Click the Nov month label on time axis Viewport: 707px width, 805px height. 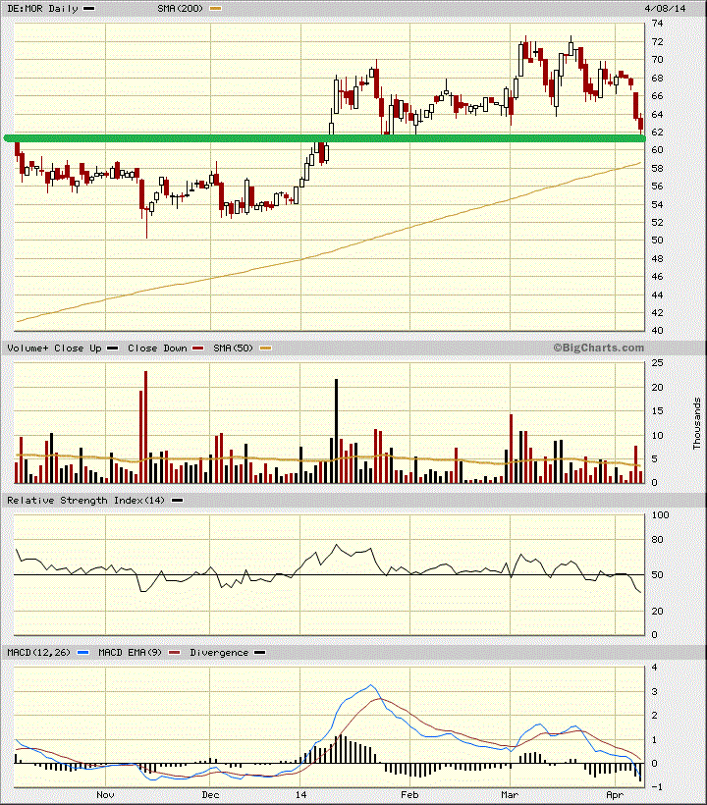coord(105,795)
